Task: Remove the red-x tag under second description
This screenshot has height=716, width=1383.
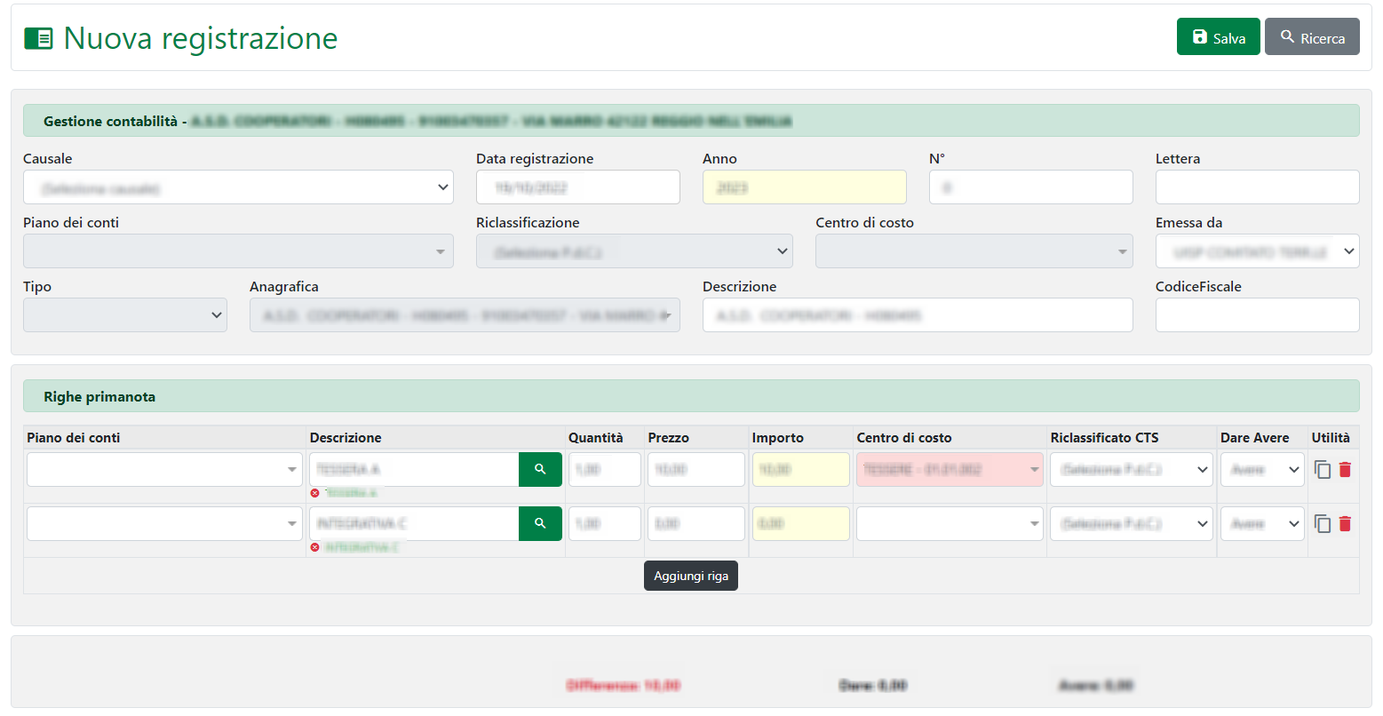Action: tap(315, 547)
